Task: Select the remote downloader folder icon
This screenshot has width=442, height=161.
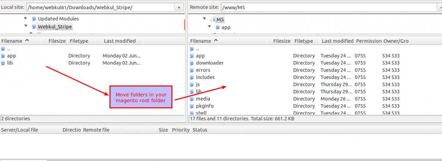Action: (x=192, y=63)
